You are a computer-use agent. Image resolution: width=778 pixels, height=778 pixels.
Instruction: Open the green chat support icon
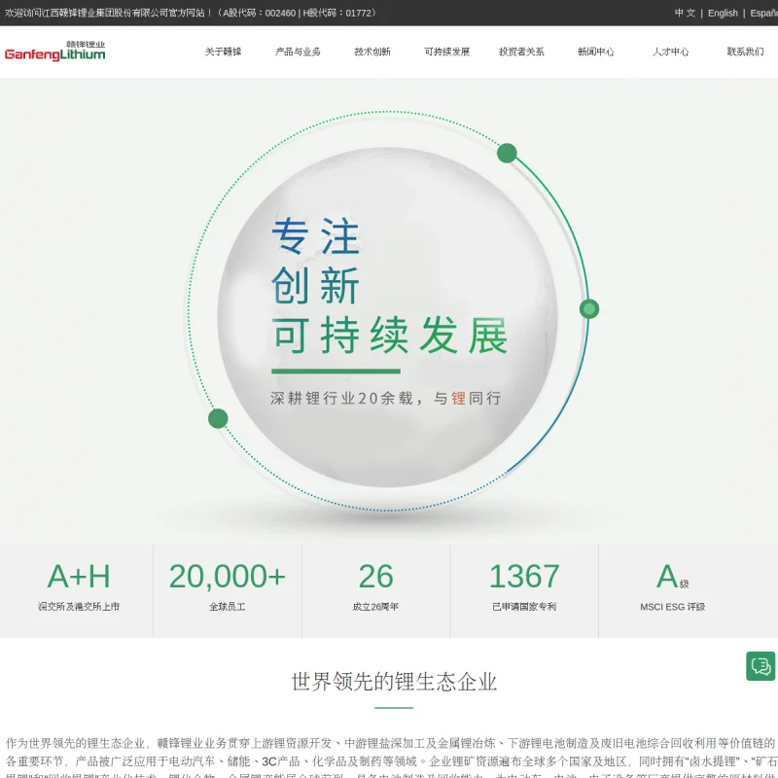pos(760,666)
